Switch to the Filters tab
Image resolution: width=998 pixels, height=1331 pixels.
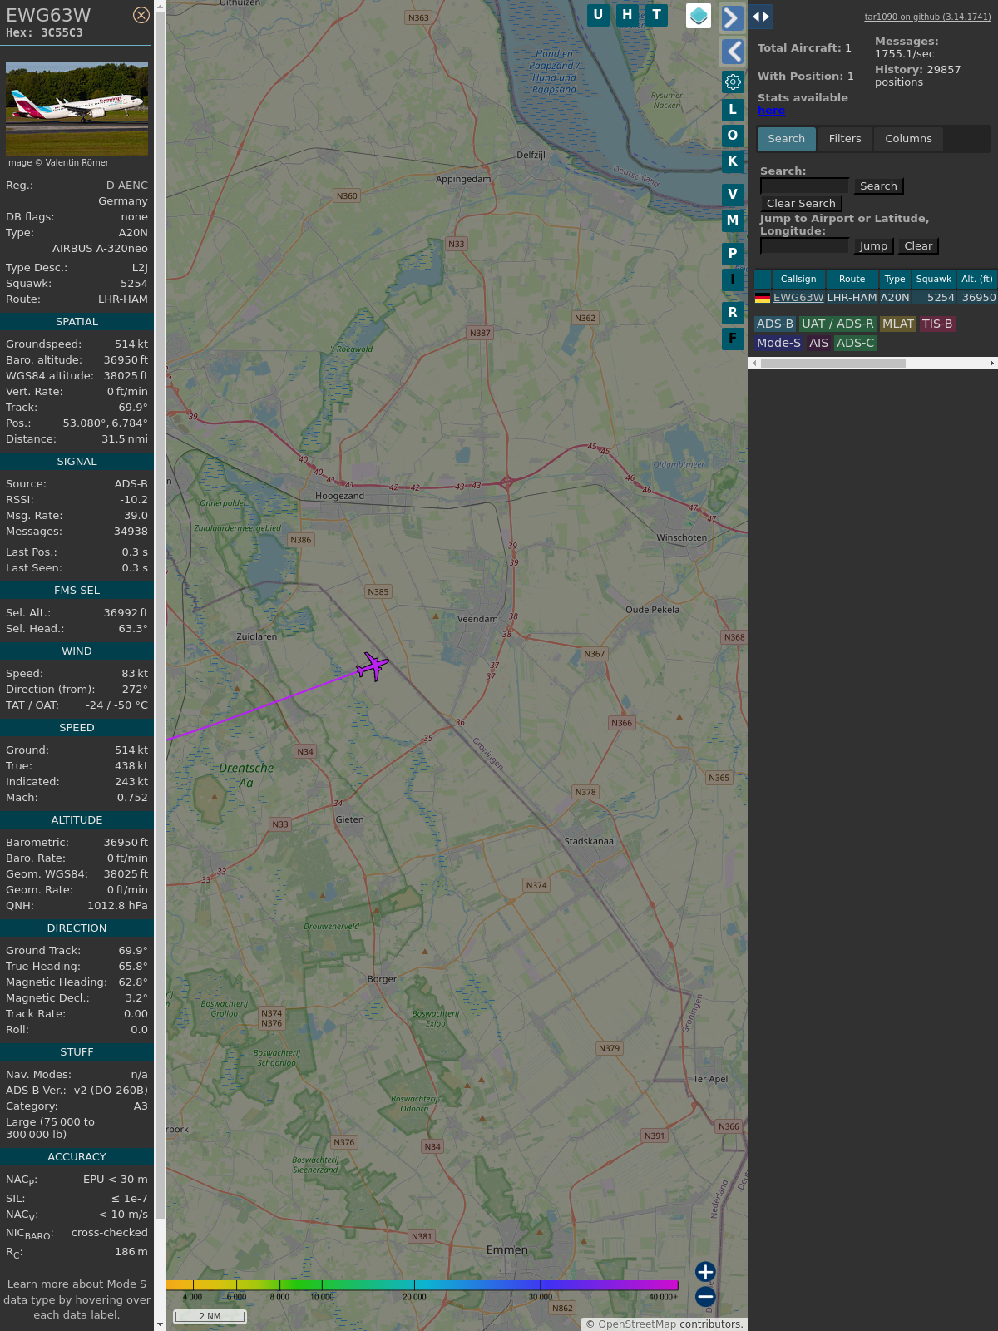pyautogui.click(x=845, y=139)
